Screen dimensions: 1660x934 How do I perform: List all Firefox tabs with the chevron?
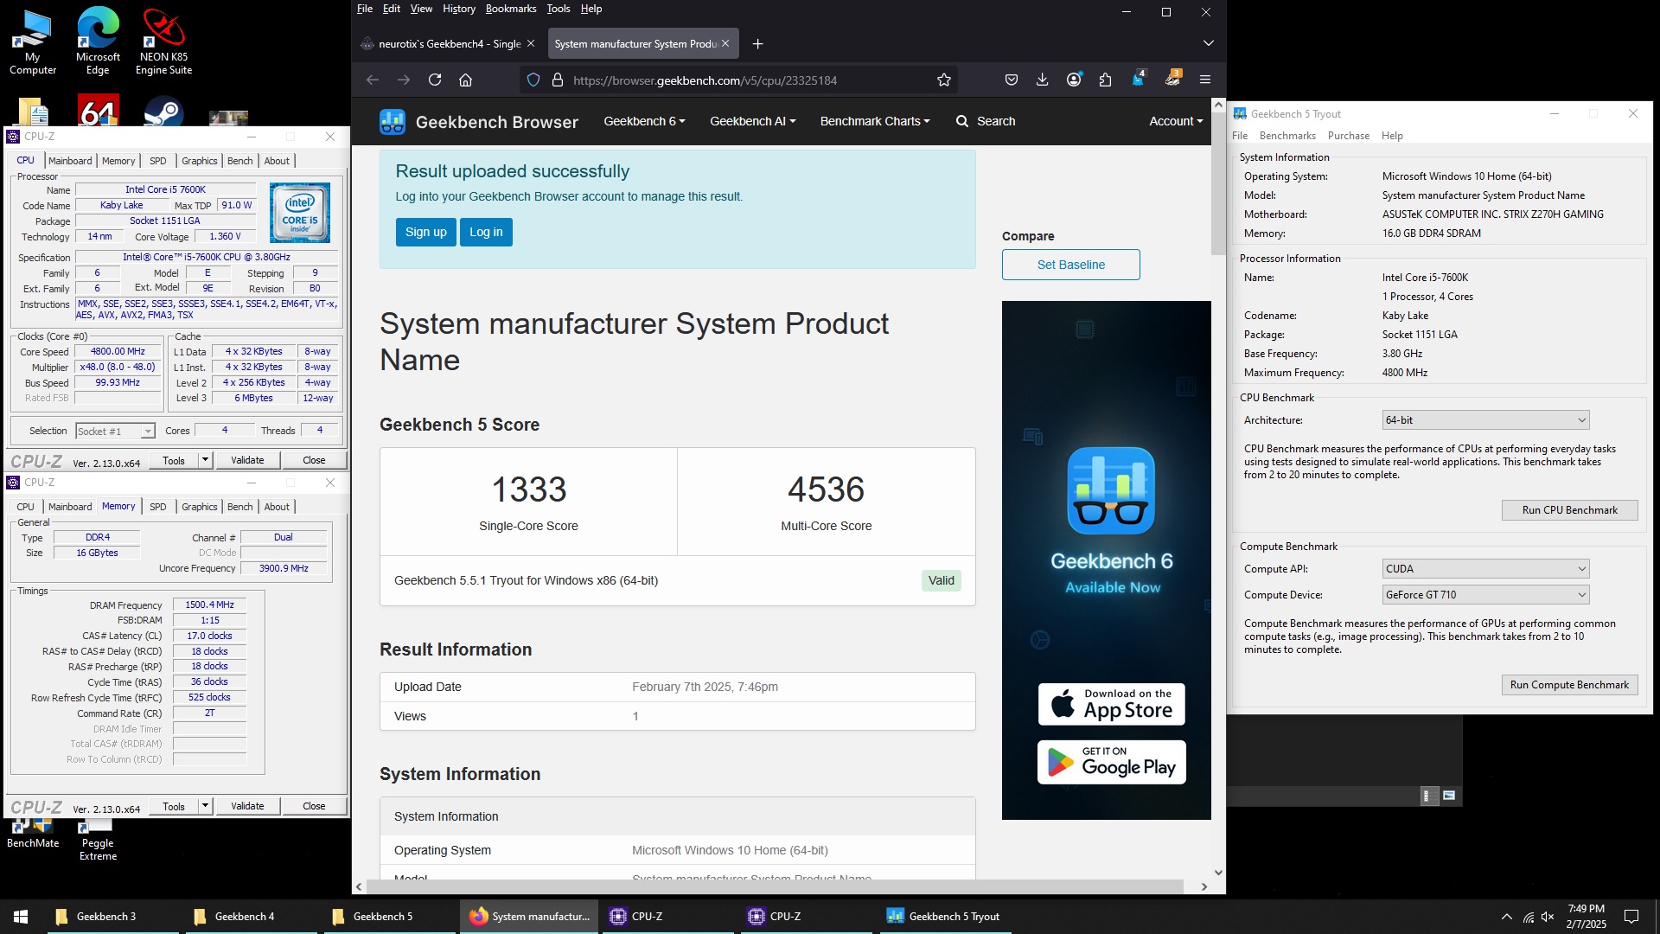[x=1208, y=43]
